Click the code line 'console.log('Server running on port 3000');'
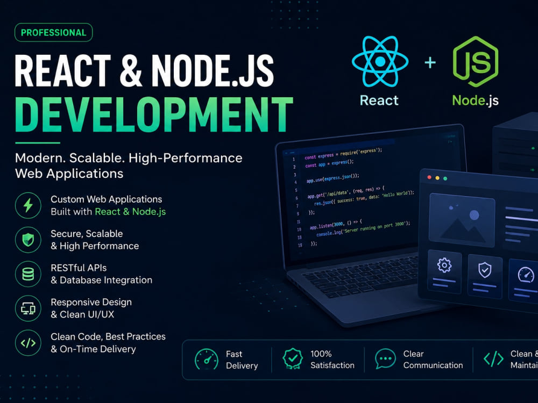Viewport: 538px width, 403px height. (x=363, y=229)
